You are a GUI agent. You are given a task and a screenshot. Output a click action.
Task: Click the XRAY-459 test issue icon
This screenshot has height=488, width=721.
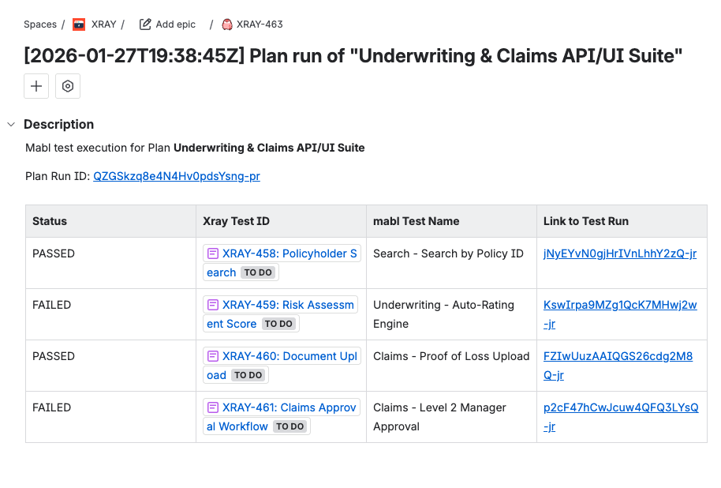[x=213, y=305]
